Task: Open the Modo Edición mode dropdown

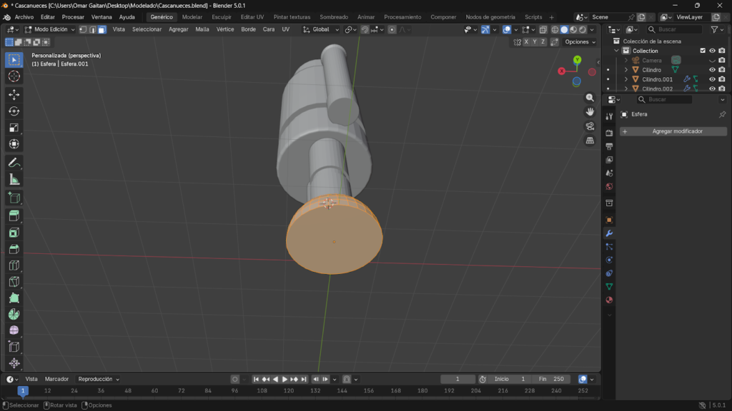Action: (x=49, y=29)
